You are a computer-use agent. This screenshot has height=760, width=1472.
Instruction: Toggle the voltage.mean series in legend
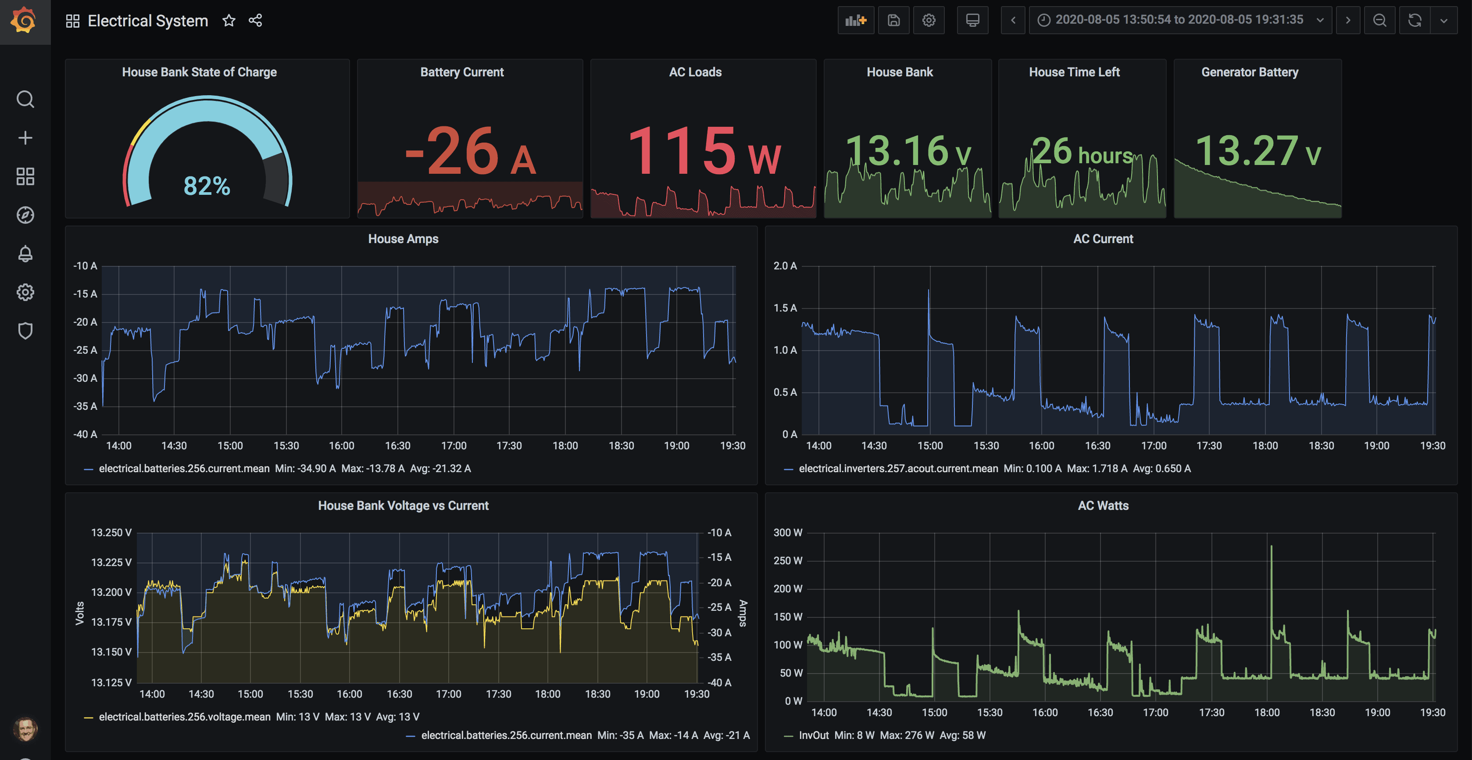point(185,717)
